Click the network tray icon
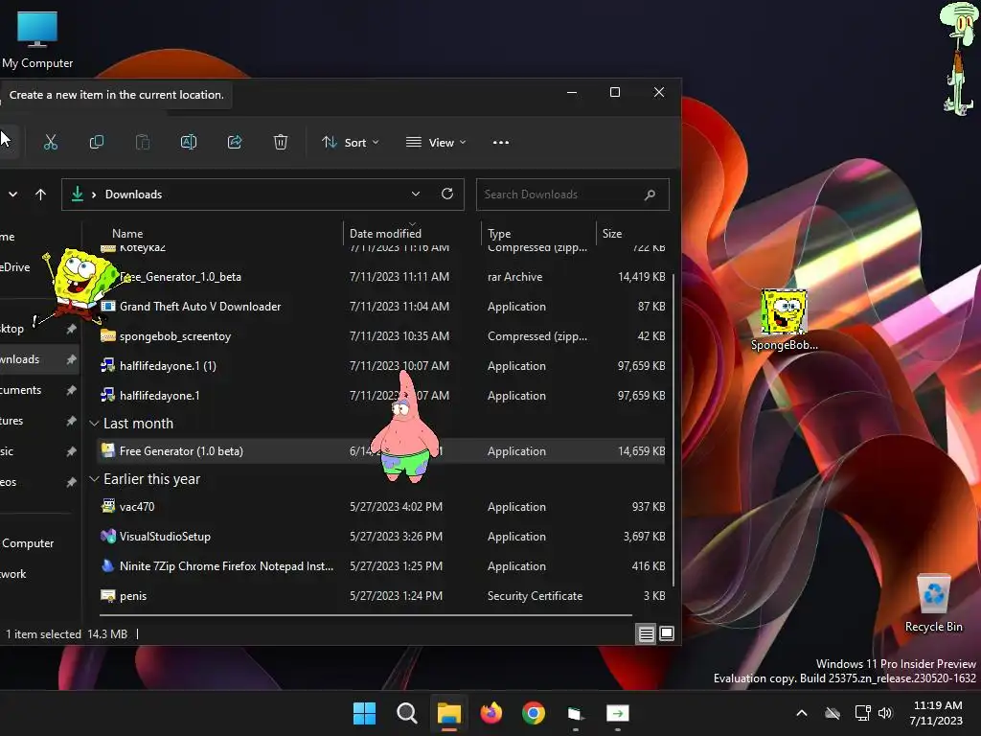This screenshot has width=981, height=736. (x=863, y=713)
